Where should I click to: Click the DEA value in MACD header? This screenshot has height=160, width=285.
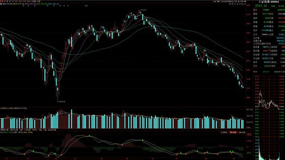point(28,133)
